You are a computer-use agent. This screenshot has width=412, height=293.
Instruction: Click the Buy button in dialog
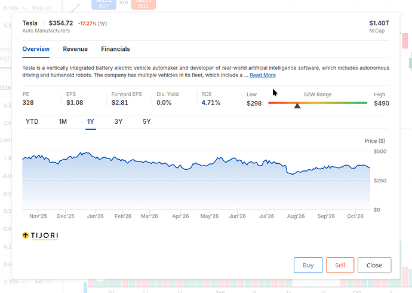(x=308, y=265)
